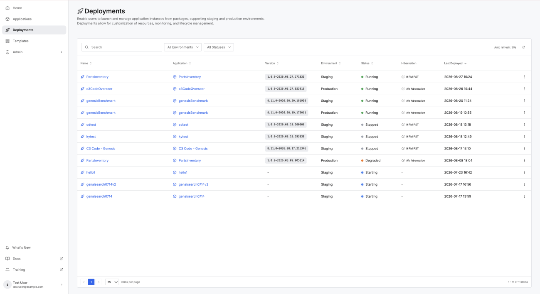Click the Status column sort icon
Image resolution: width=540 pixels, height=294 pixels.
click(372, 64)
